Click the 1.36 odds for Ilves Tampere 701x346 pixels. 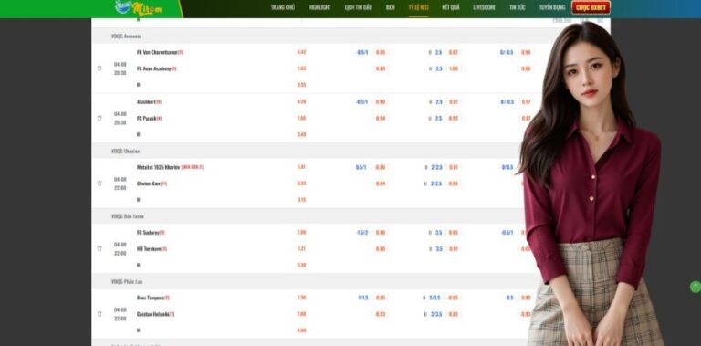click(x=302, y=298)
